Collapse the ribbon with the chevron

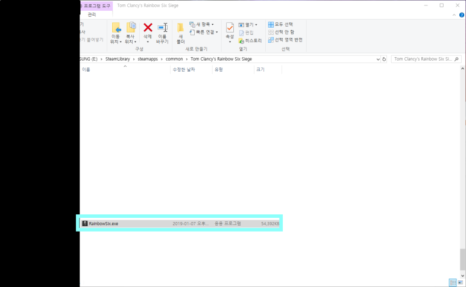(x=454, y=15)
